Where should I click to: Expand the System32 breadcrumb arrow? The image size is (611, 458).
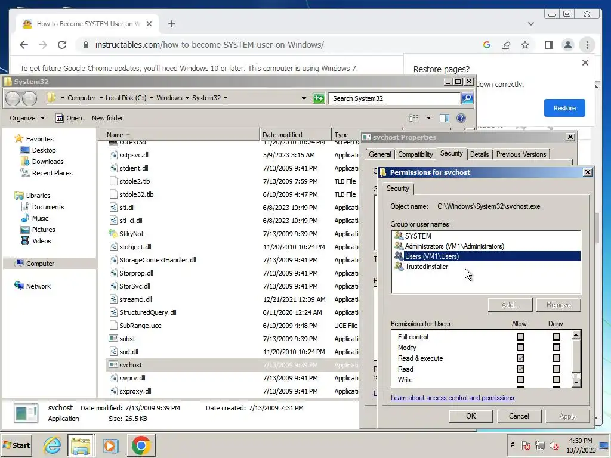pos(226,98)
